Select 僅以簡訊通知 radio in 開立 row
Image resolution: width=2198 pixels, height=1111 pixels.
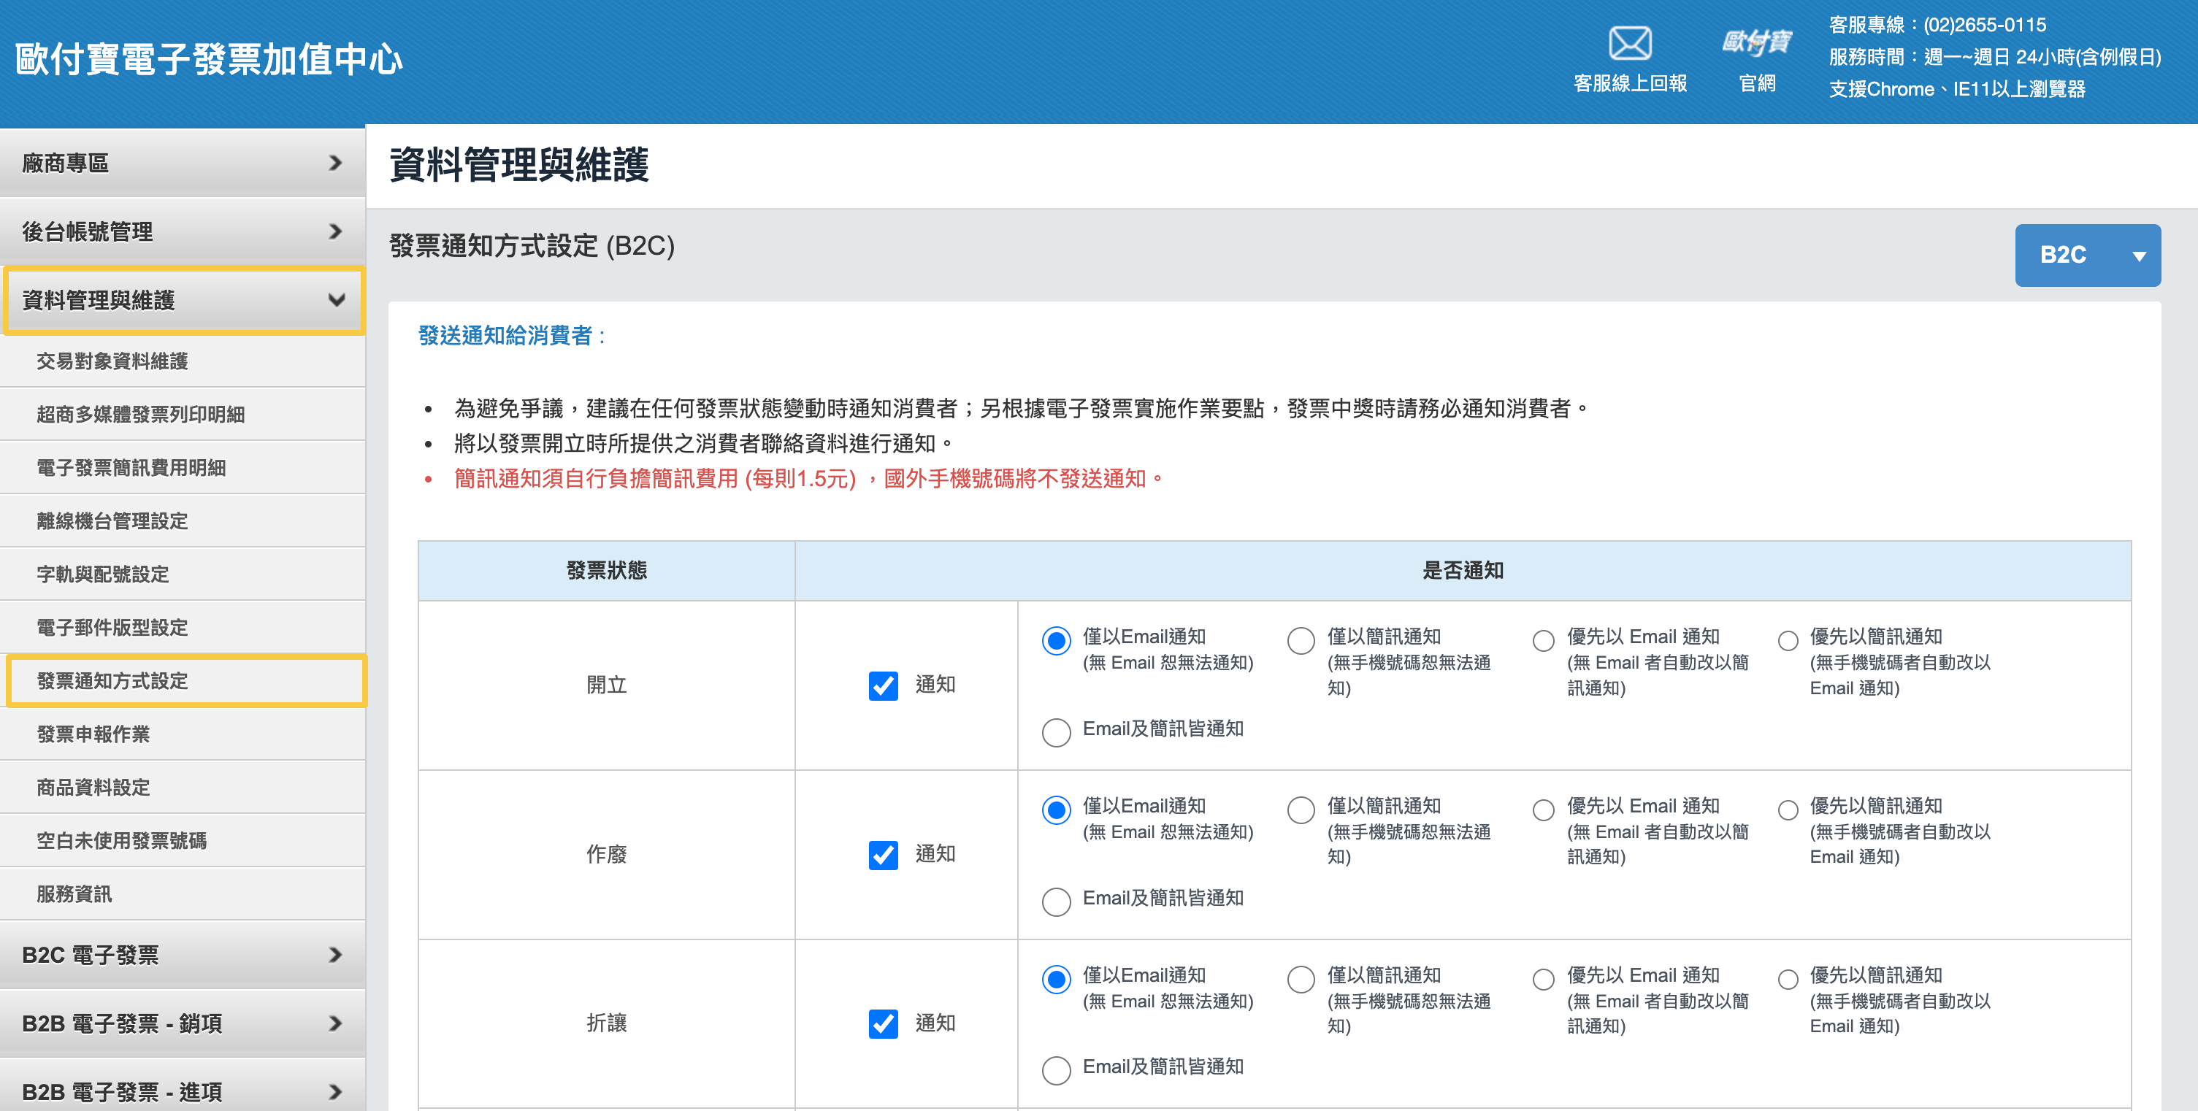point(1301,640)
